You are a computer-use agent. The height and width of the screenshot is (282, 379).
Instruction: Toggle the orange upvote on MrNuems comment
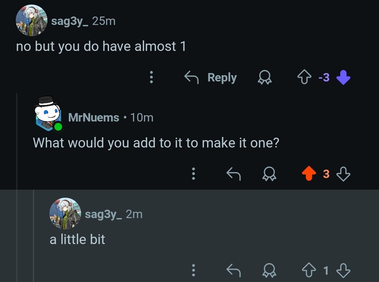309,173
